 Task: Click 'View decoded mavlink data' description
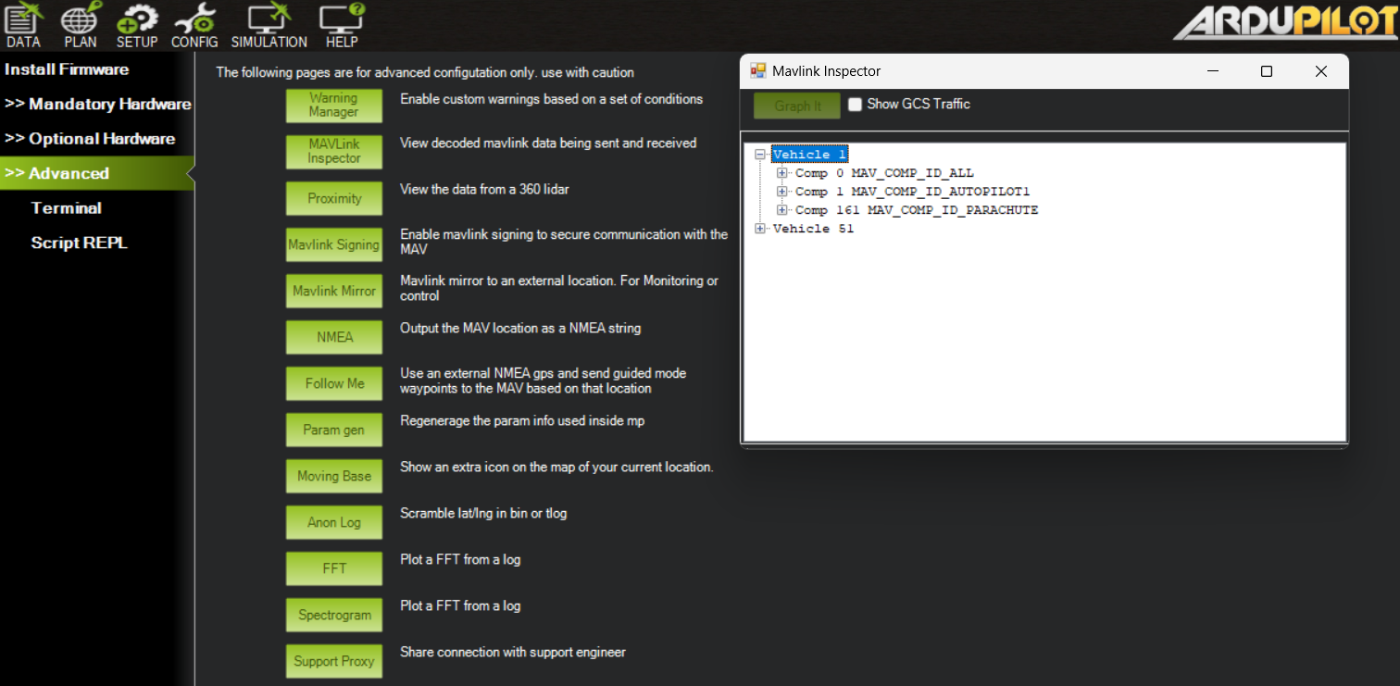548,143
